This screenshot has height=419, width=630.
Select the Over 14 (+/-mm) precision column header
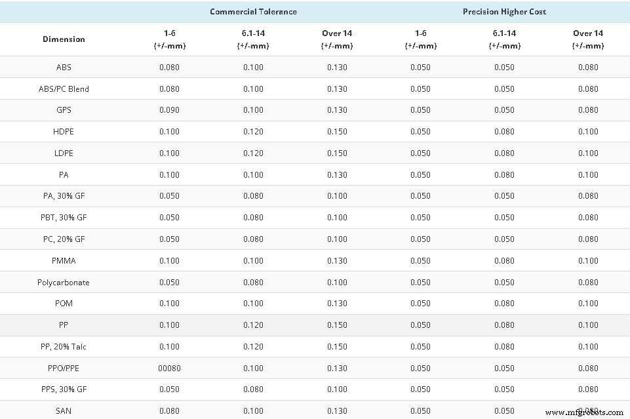coord(588,39)
